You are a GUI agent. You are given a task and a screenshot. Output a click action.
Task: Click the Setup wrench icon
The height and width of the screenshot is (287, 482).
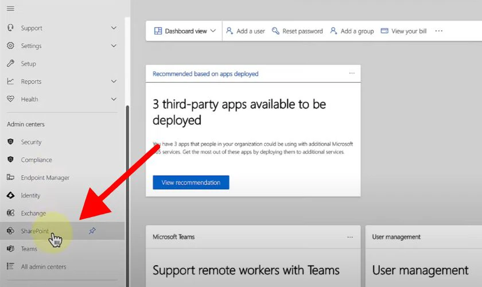tap(10, 63)
